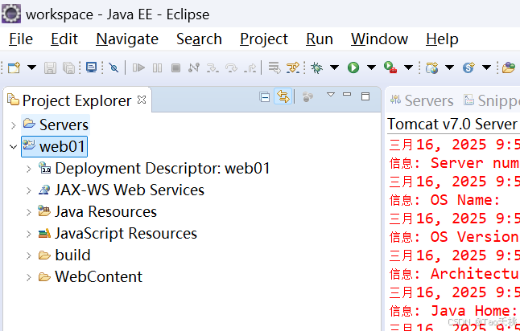Click the Run External Tools icon
Screen dimensions: 520x331
[390, 67]
